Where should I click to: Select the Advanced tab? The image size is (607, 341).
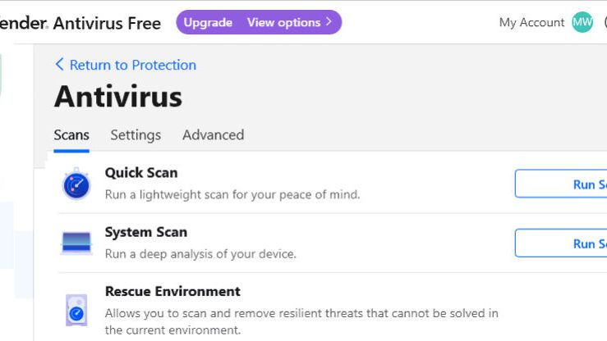pyautogui.click(x=213, y=135)
